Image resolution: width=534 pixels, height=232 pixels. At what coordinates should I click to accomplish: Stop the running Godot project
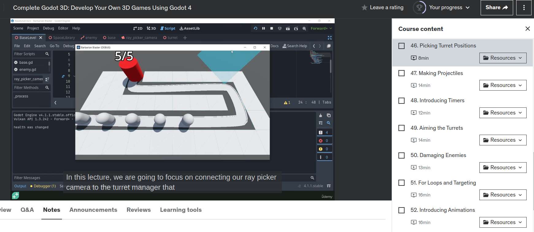271,28
